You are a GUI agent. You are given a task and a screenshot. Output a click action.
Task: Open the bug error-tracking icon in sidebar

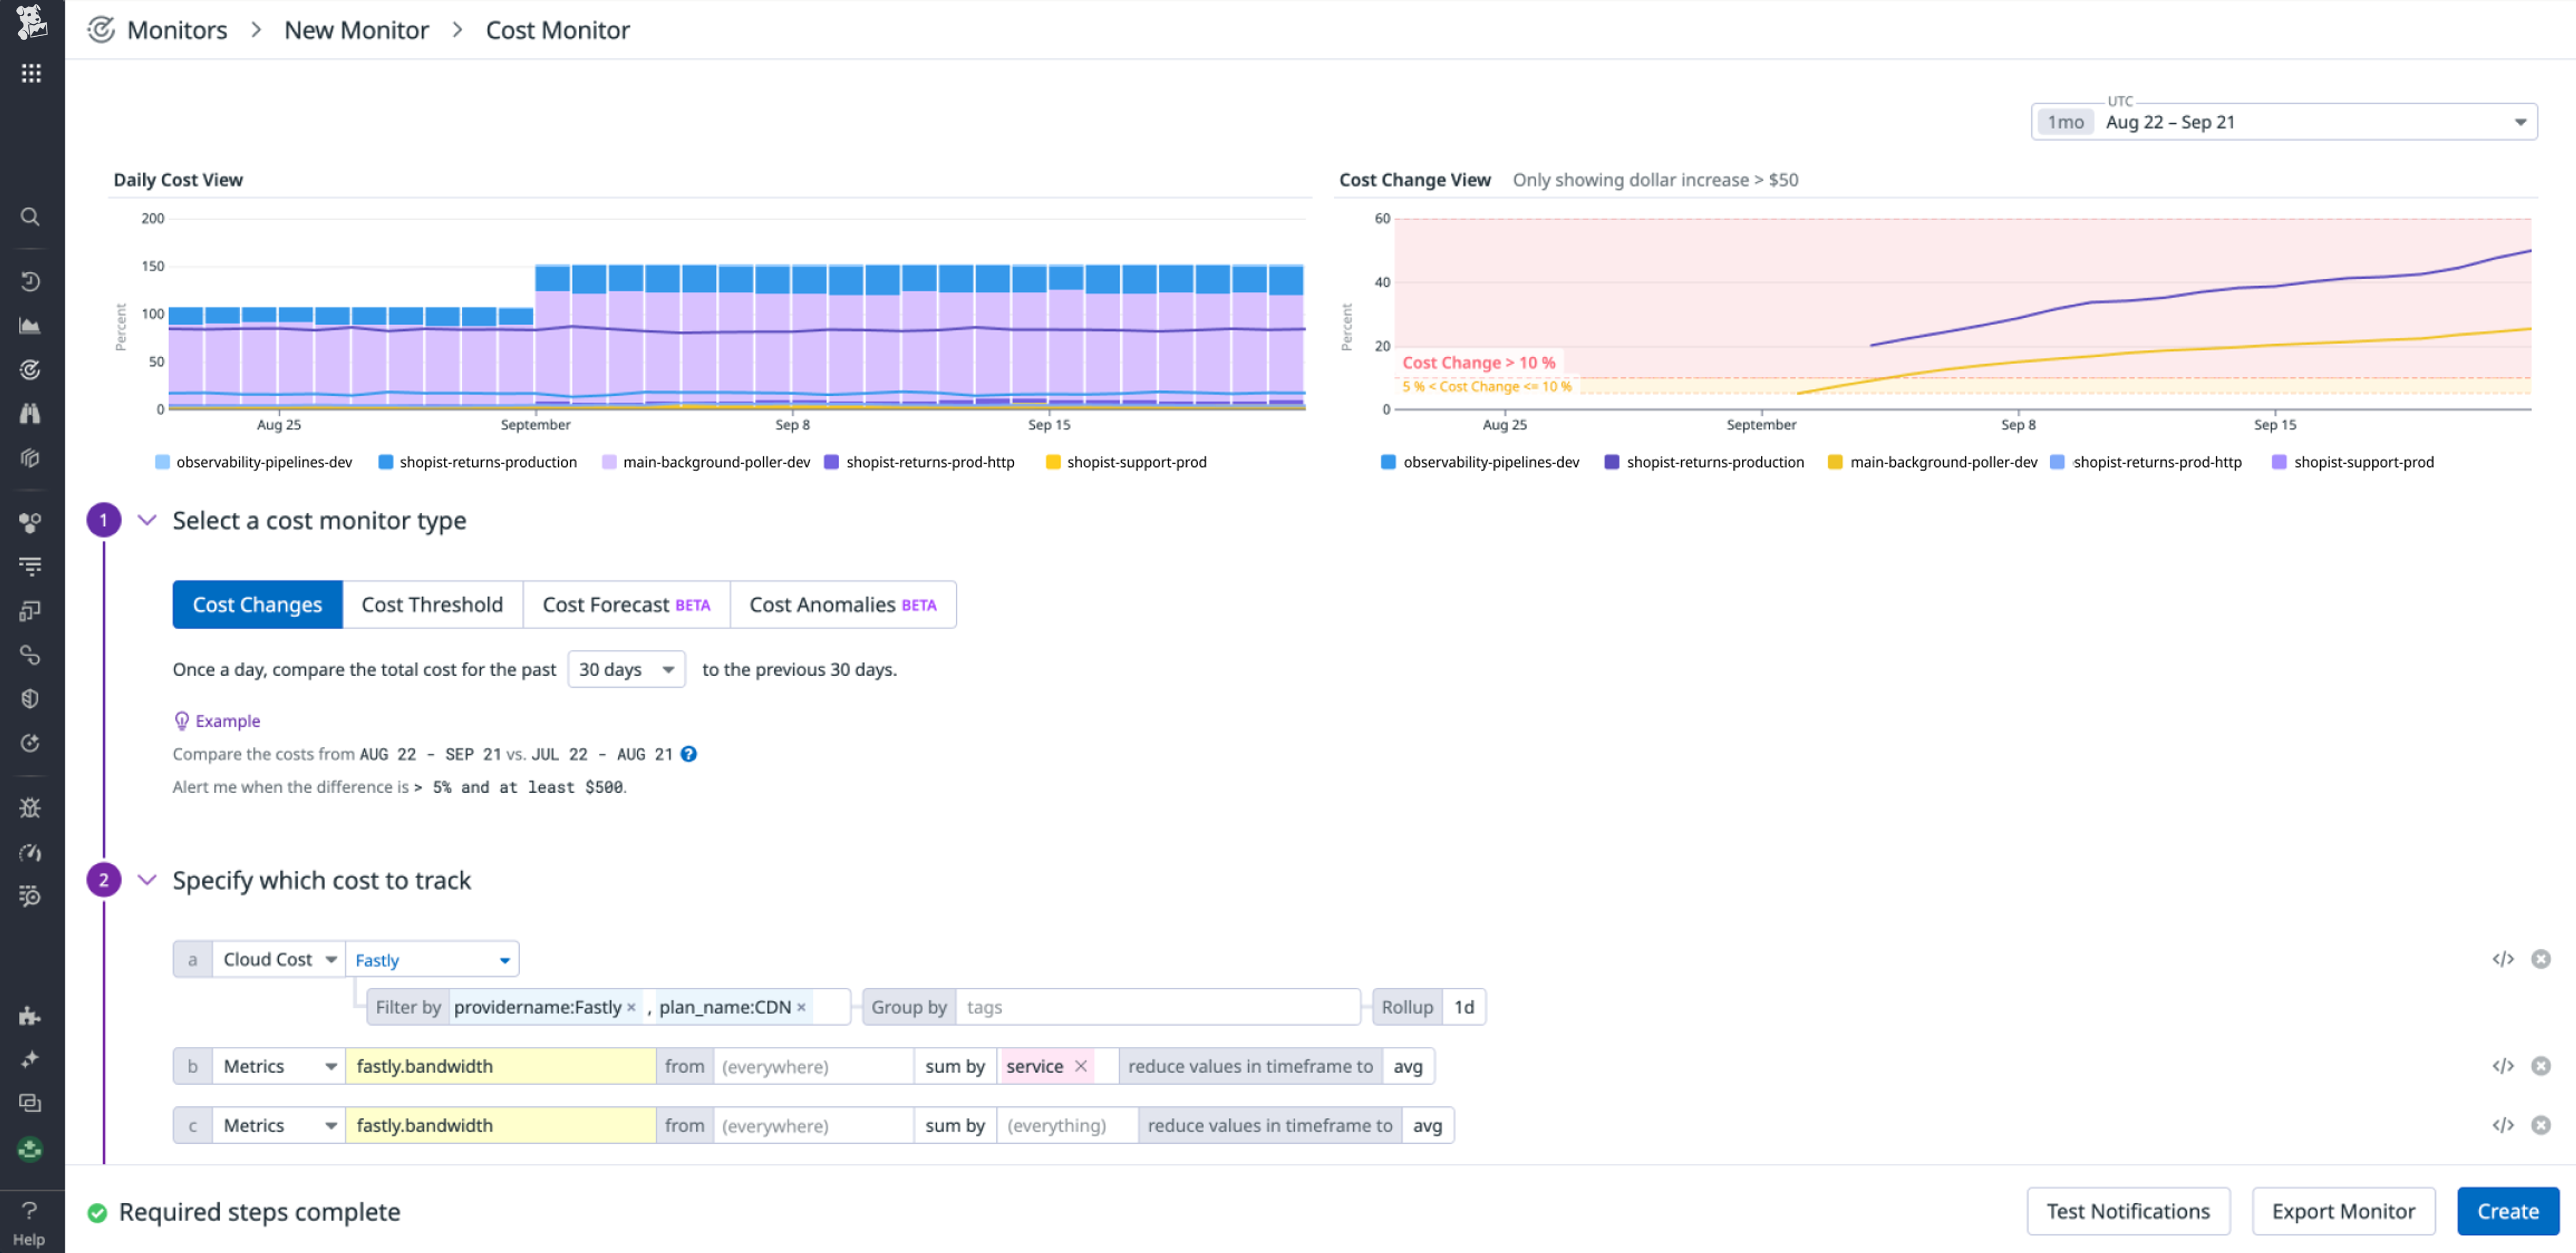coord(30,808)
